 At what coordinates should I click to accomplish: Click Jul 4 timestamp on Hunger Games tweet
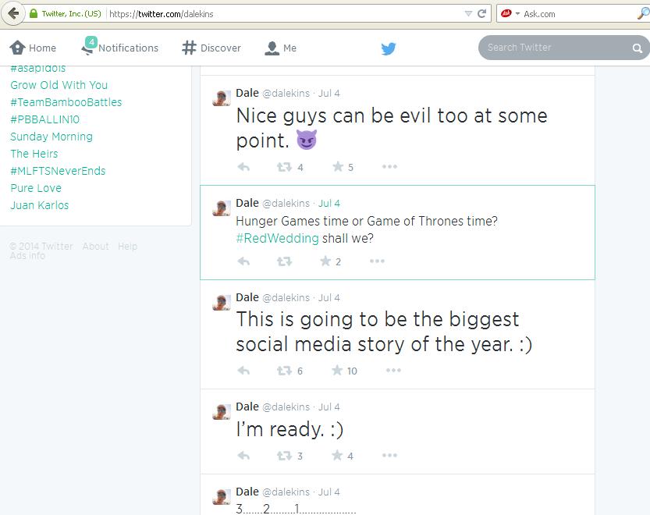(x=329, y=203)
